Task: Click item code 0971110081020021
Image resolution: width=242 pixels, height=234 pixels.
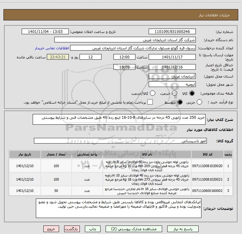Action: click(x=207, y=179)
